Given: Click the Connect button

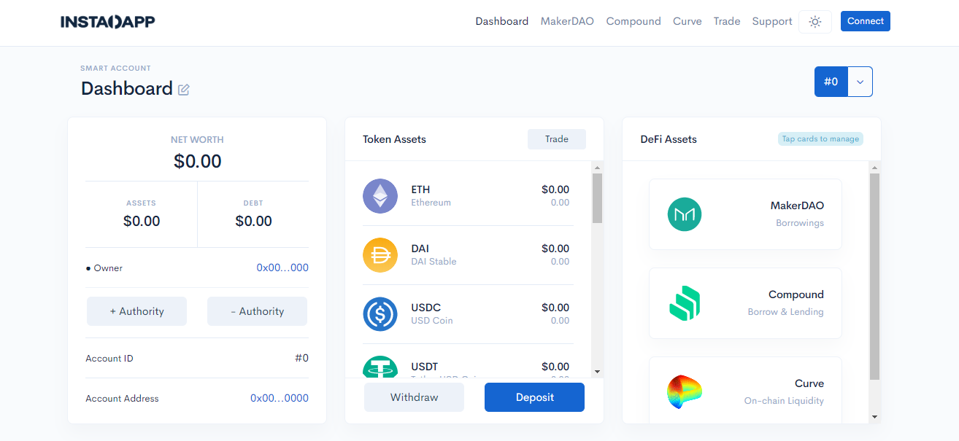Looking at the screenshot, I should coord(866,21).
